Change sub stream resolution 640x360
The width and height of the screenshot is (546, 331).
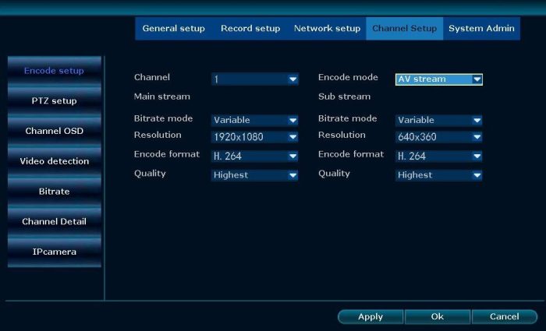click(439, 137)
